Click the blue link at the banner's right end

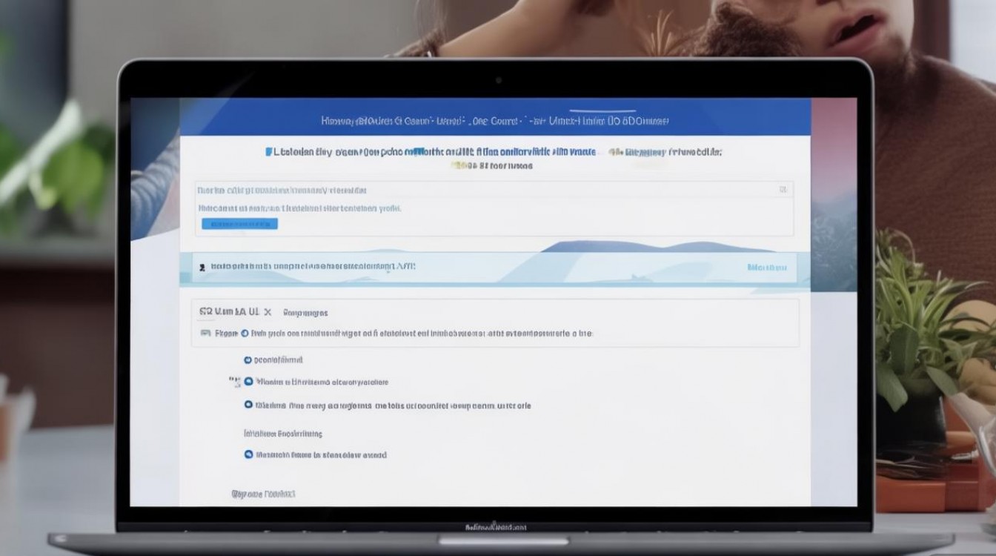[766, 267]
